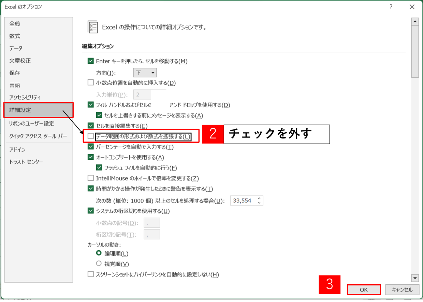This screenshot has height=302, width=423.
Task: Check データ範囲の形式および数式を拡張する
Action: point(90,137)
